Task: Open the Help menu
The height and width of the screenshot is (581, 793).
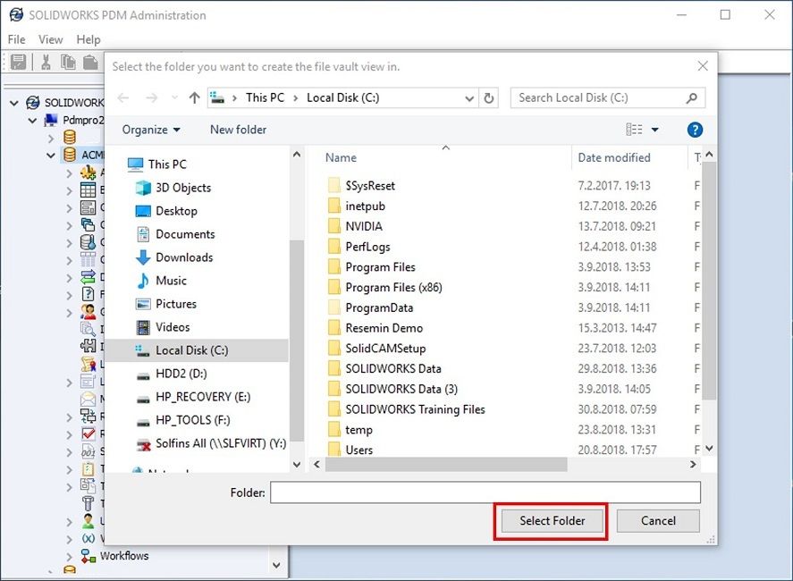Action: click(x=89, y=39)
